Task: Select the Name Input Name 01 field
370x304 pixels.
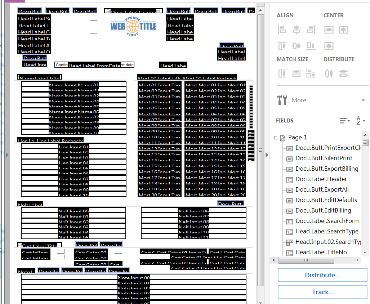Action: [x=74, y=84]
